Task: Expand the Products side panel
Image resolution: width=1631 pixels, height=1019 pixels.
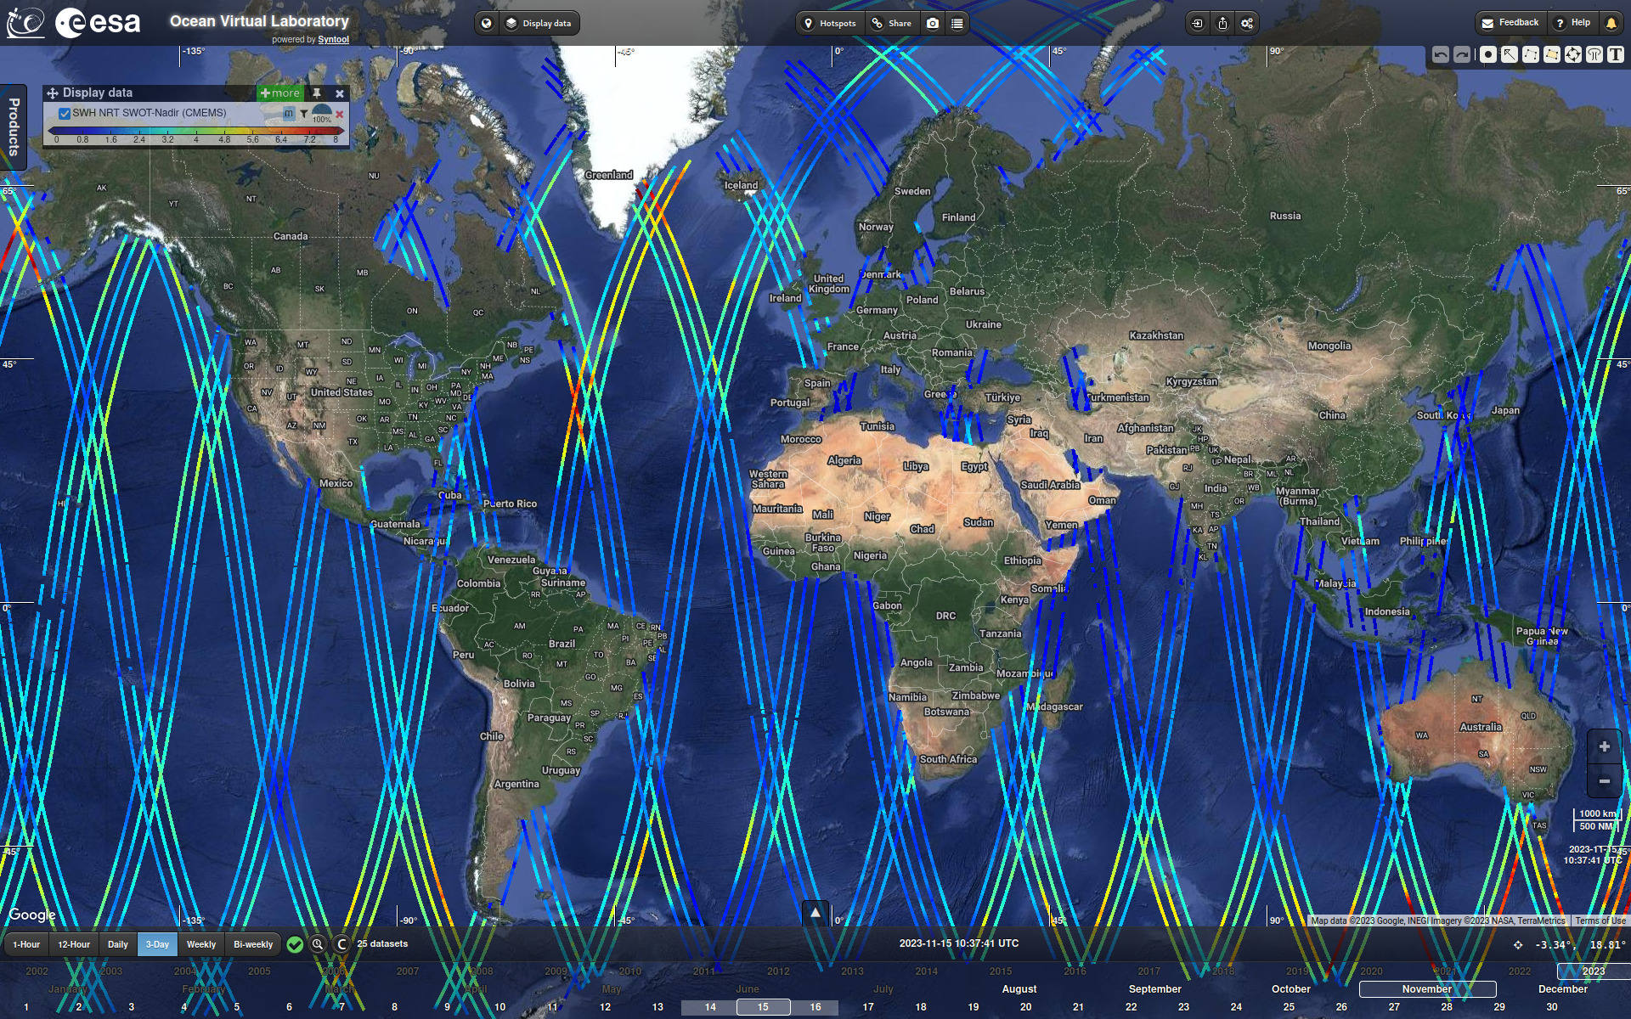Action: [14, 126]
